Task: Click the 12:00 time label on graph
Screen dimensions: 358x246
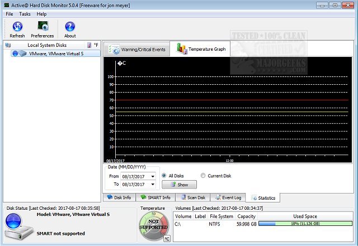Action: tap(229, 161)
